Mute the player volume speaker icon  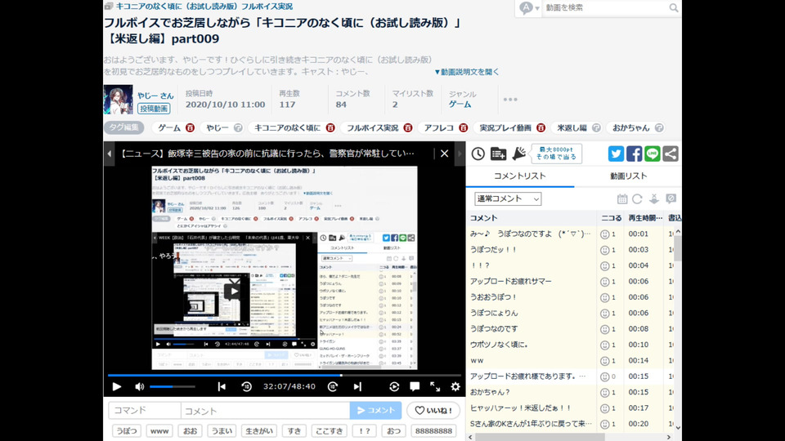tap(139, 386)
